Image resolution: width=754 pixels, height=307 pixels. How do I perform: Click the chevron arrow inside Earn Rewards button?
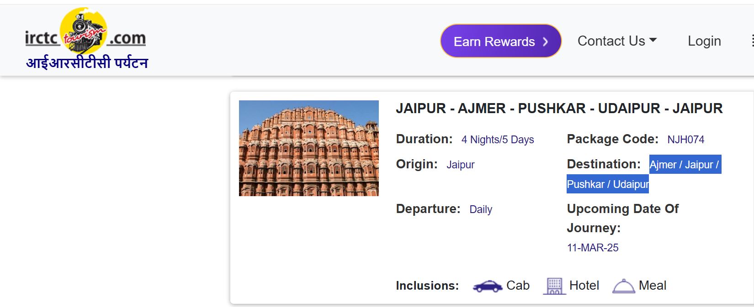(x=546, y=41)
